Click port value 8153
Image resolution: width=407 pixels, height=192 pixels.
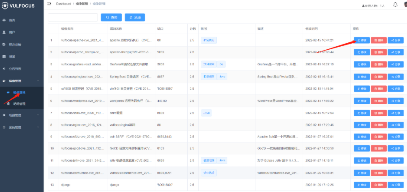(x=161, y=149)
